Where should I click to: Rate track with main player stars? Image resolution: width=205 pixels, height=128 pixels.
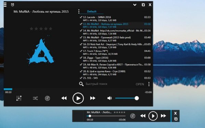coord(41,28)
